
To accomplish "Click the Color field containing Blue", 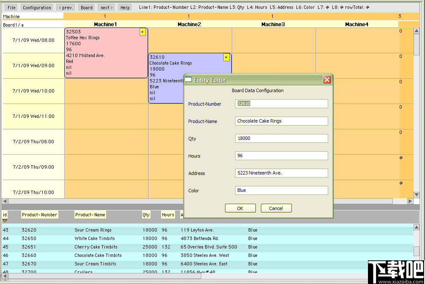I will click(x=281, y=190).
